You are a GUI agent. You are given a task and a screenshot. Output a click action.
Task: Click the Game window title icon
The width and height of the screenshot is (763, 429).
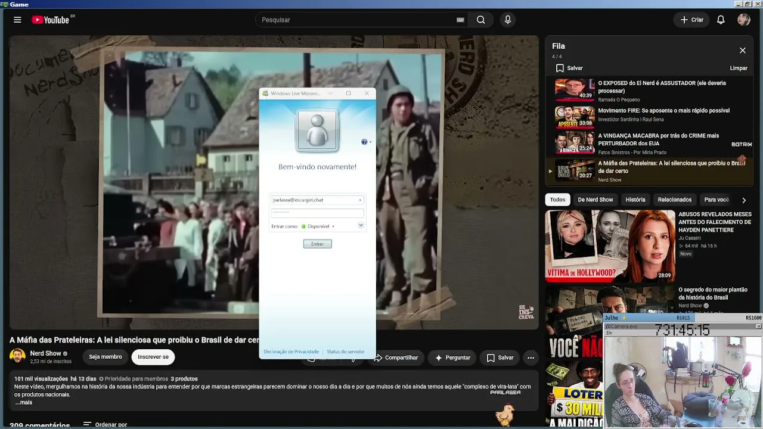point(5,4)
